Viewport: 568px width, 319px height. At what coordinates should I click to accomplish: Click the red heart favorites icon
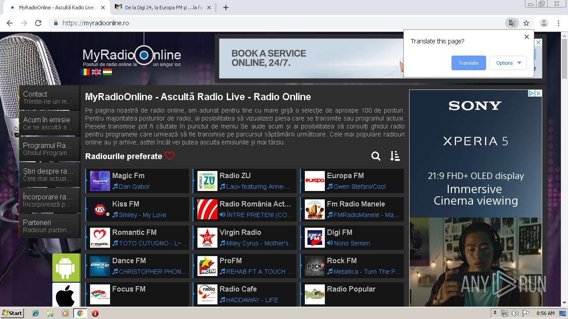[x=170, y=156]
